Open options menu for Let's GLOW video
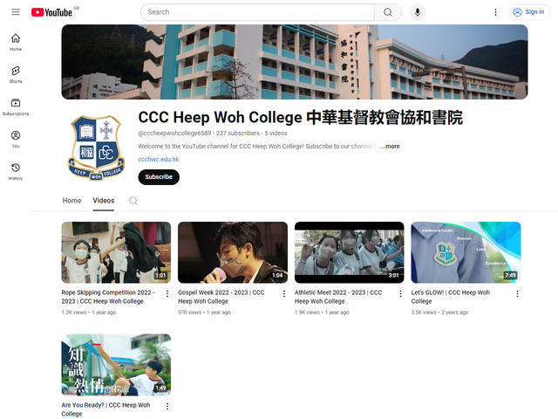The image size is (558, 419). tap(517, 294)
